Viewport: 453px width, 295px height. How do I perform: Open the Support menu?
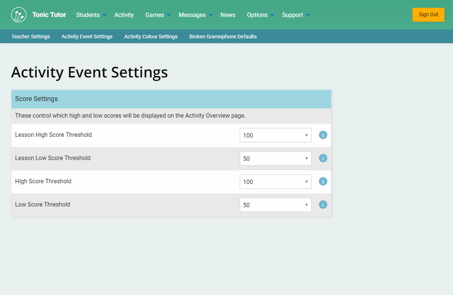(x=296, y=15)
